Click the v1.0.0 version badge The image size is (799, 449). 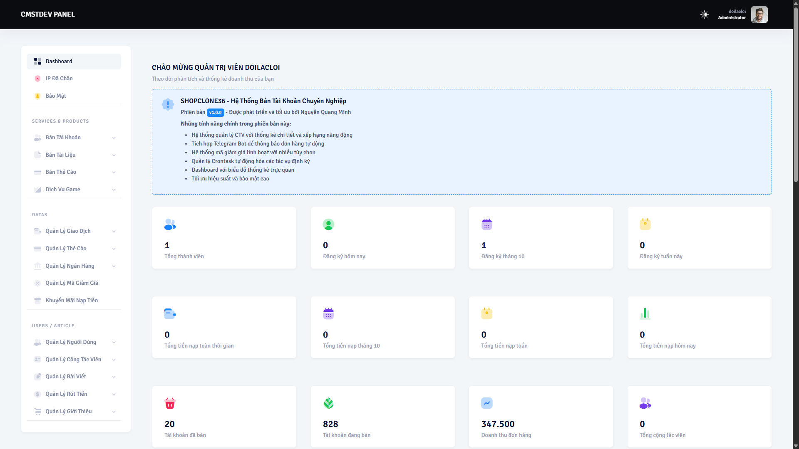pyautogui.click(x=215, y=113)
